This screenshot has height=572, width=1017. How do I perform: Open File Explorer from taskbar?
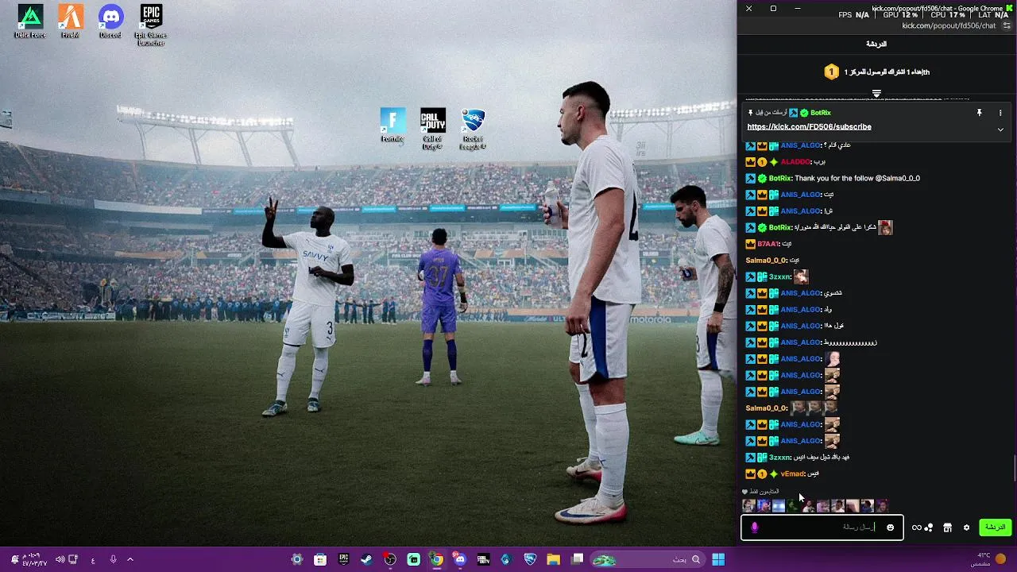[553, 559]
